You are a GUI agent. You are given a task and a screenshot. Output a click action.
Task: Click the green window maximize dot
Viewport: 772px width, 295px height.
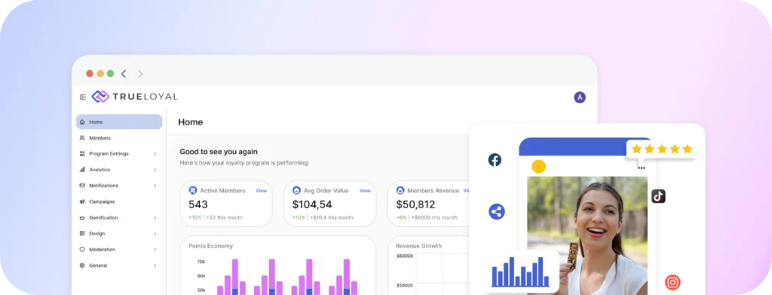(110, 73)
